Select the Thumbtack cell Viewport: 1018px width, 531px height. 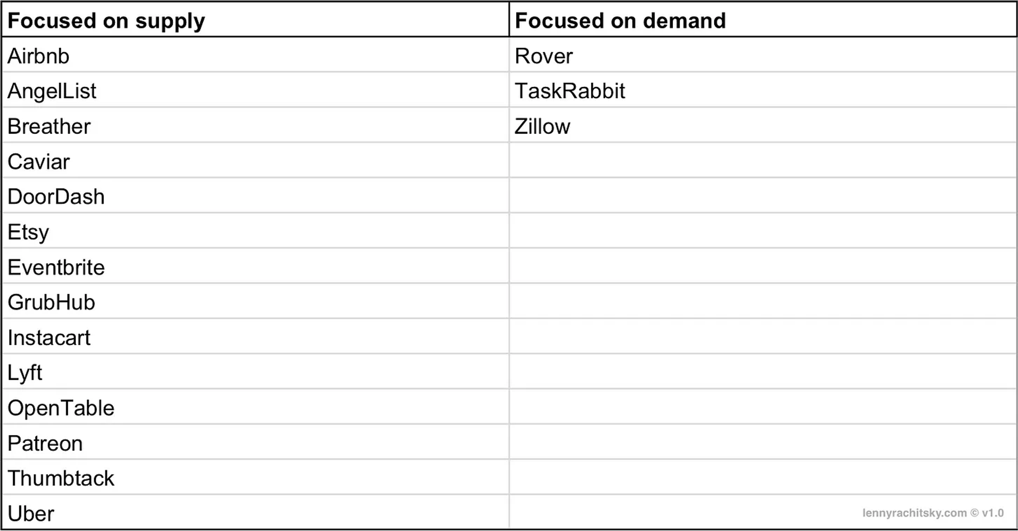[256, 477]
